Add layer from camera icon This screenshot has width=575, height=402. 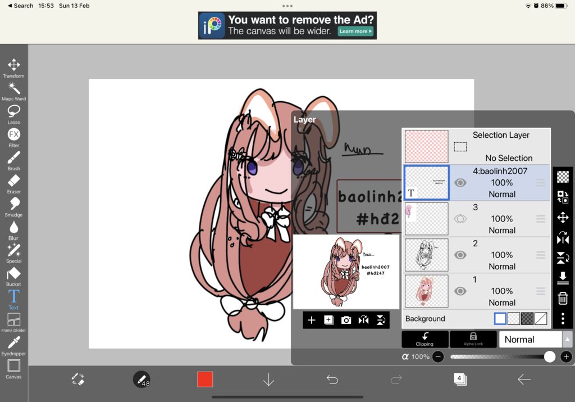click(x=346, y=320)
